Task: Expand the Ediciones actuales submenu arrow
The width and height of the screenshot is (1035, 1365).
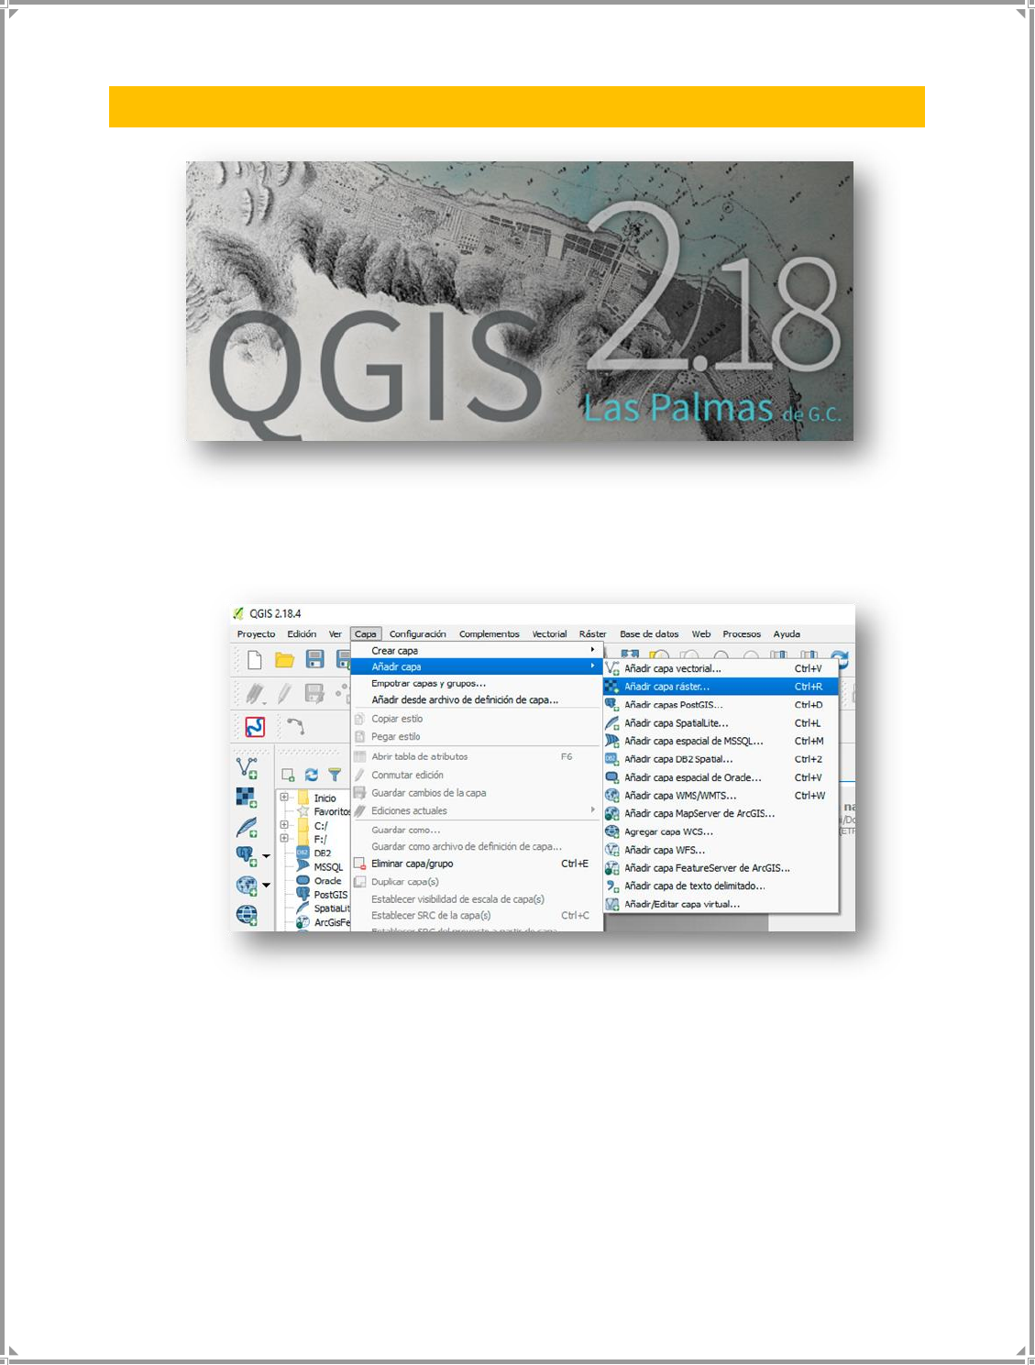Action: click(593, 810)
